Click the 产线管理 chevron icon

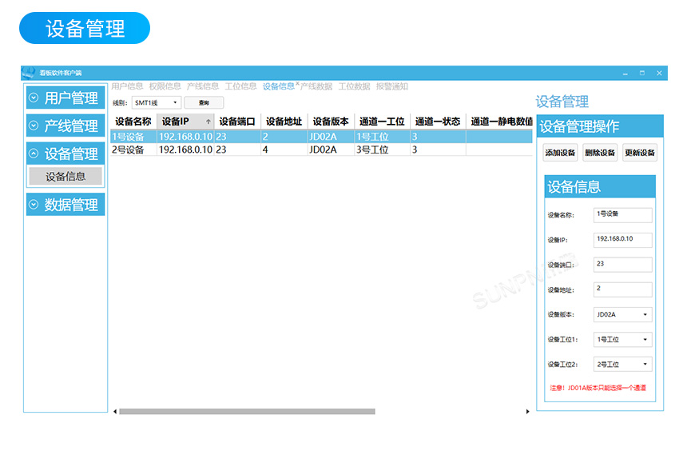(34, 126)
